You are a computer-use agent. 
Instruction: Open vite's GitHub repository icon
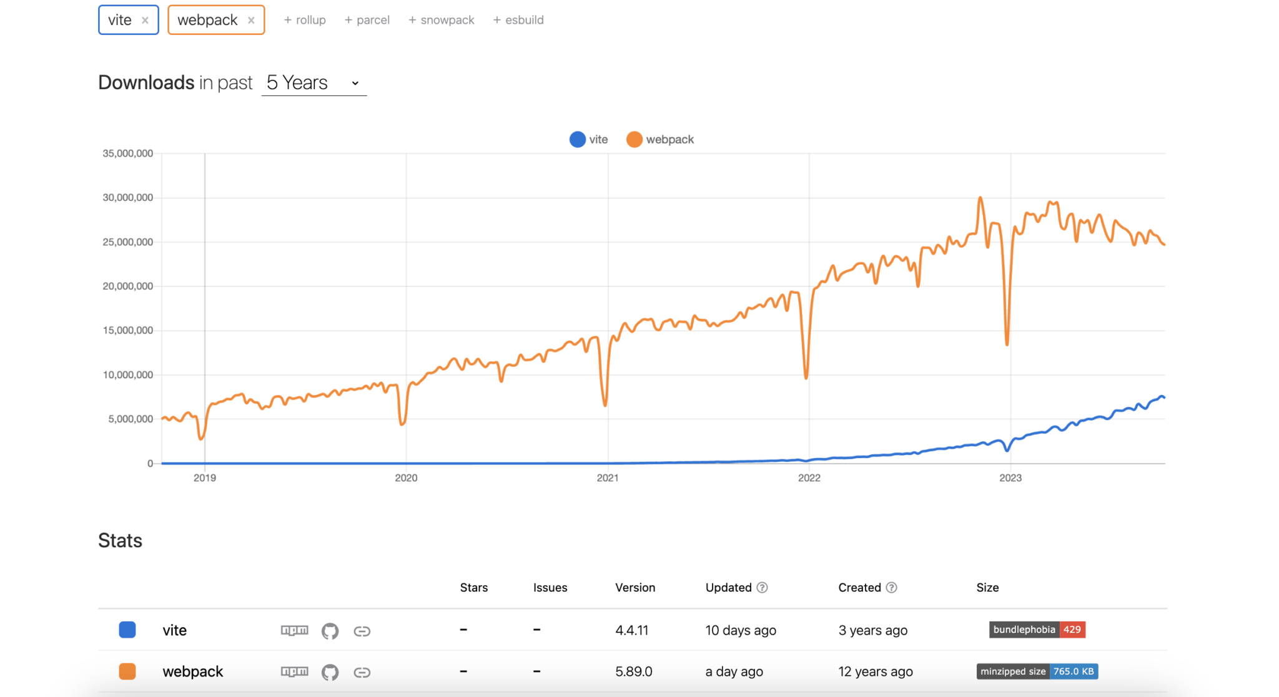330,631
